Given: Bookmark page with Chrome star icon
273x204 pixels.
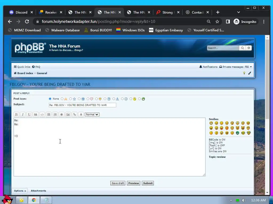Looking at the screenshot, I should [217, 22].
